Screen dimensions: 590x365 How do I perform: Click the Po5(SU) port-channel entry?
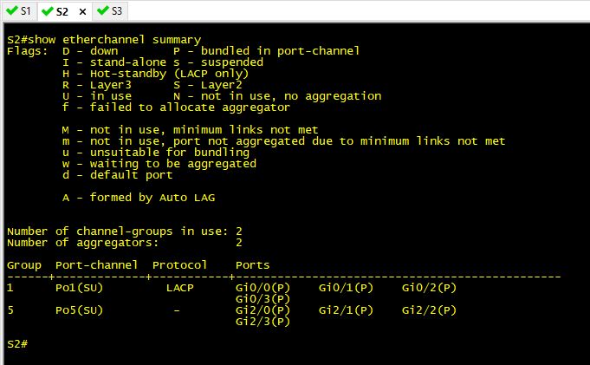80,310
